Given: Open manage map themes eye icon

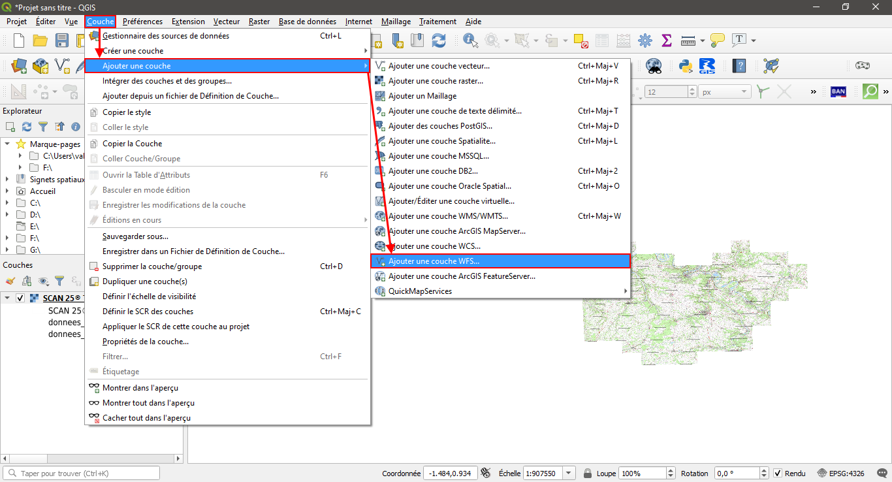Looking at the screenshot, I should coord(44,281).
